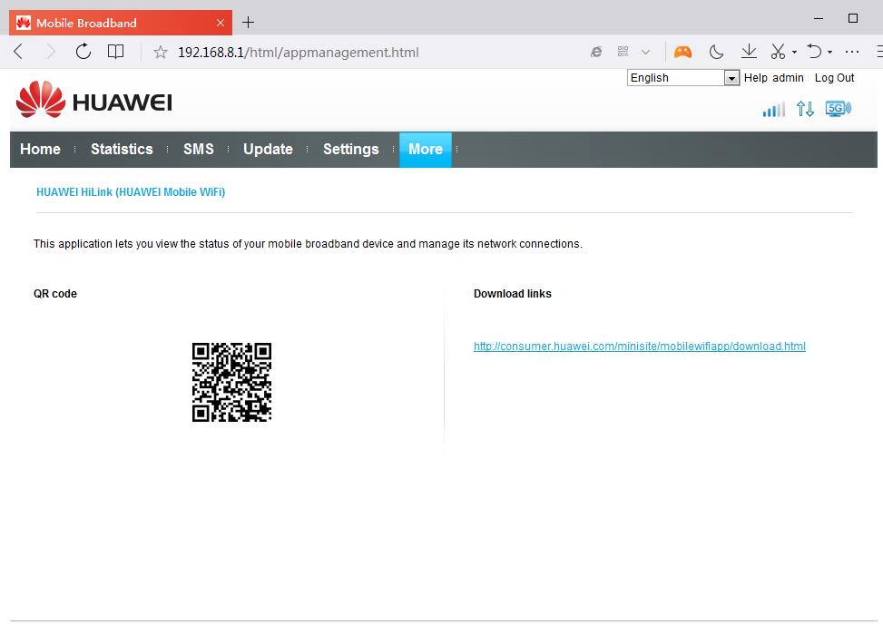This screenshot has height=625, width=883.
Task: Expand the dropdown arrow beside the scissors icon
Action: tap(794, 53)
